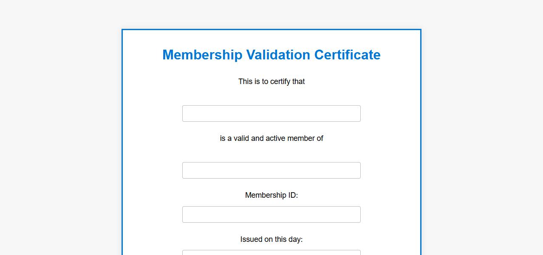Click the word "Certificate" in the title
The image size is (543, 255).
click(x=347, y=55)
